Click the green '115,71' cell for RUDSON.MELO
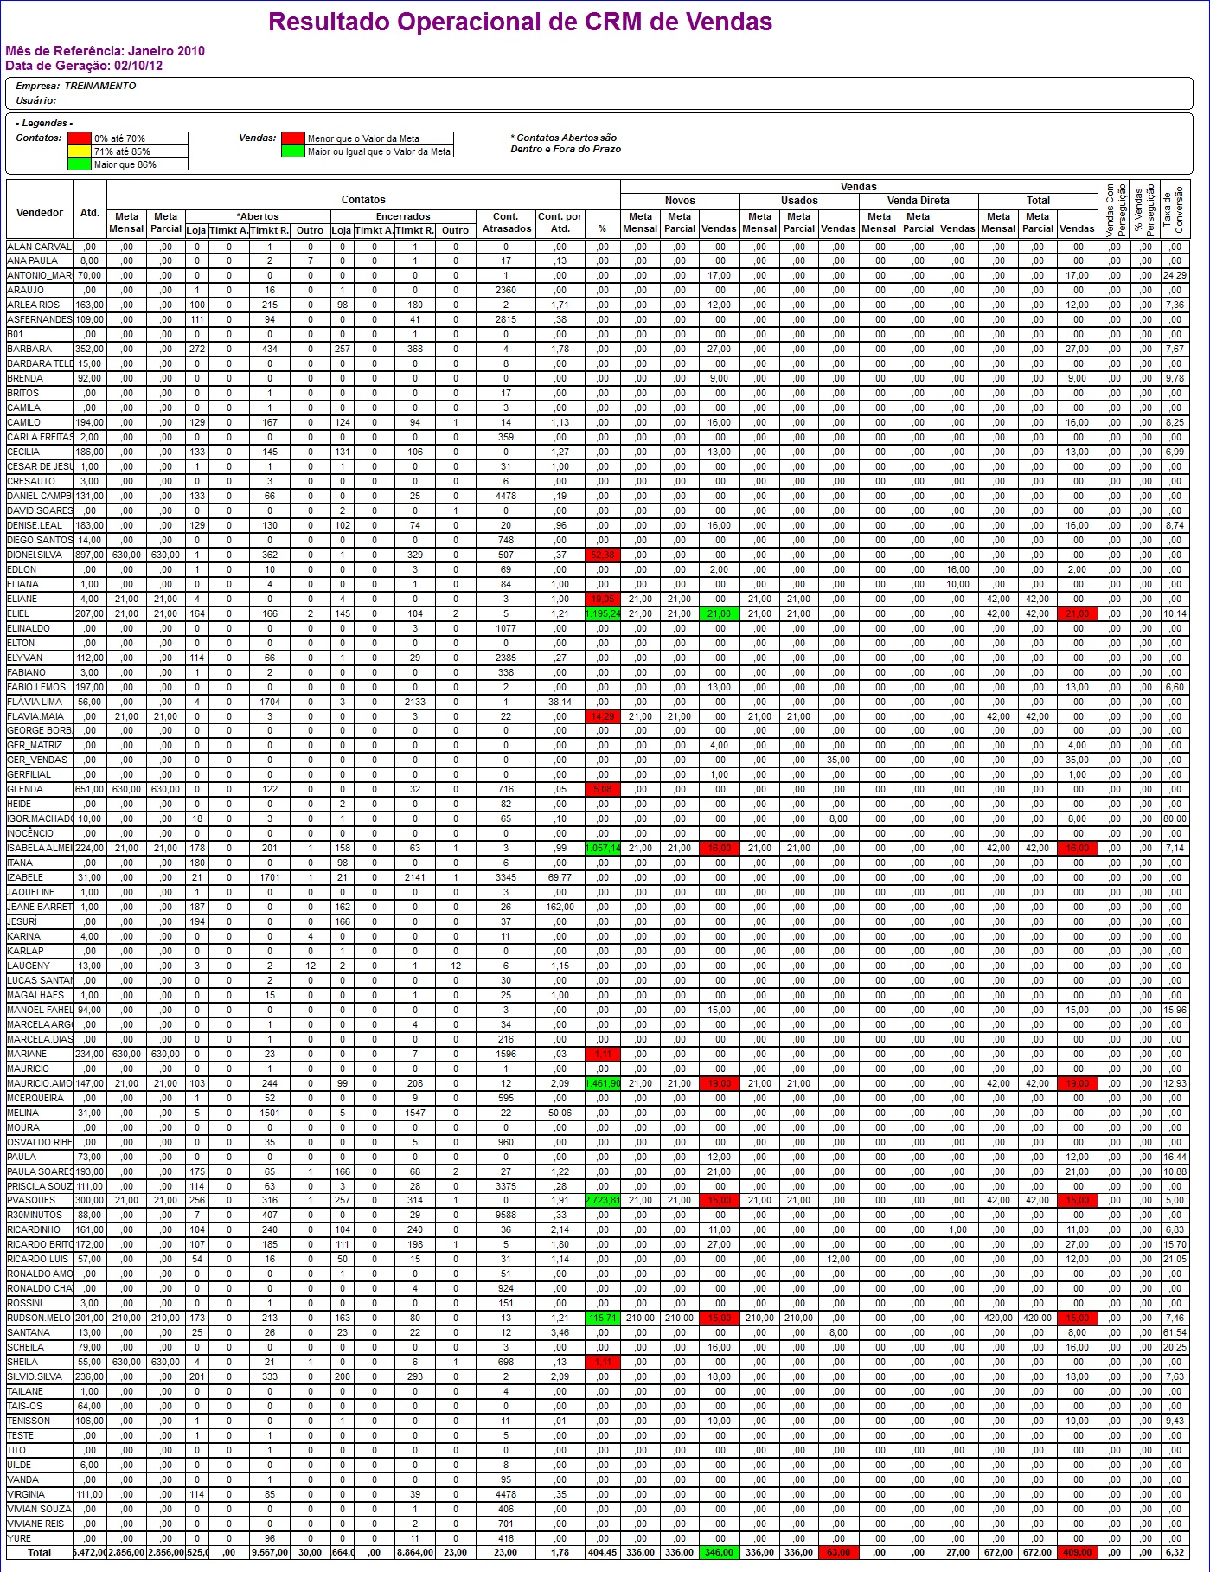 click(602, 1318)
